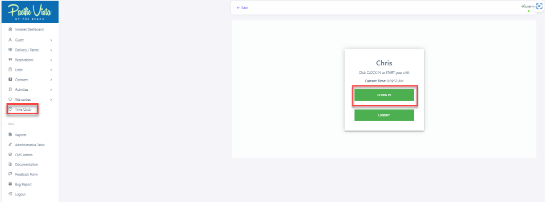Click the Delivery / Parcel box icon
The height and width of the screenshot is (202, 545).
coord(11,50)
